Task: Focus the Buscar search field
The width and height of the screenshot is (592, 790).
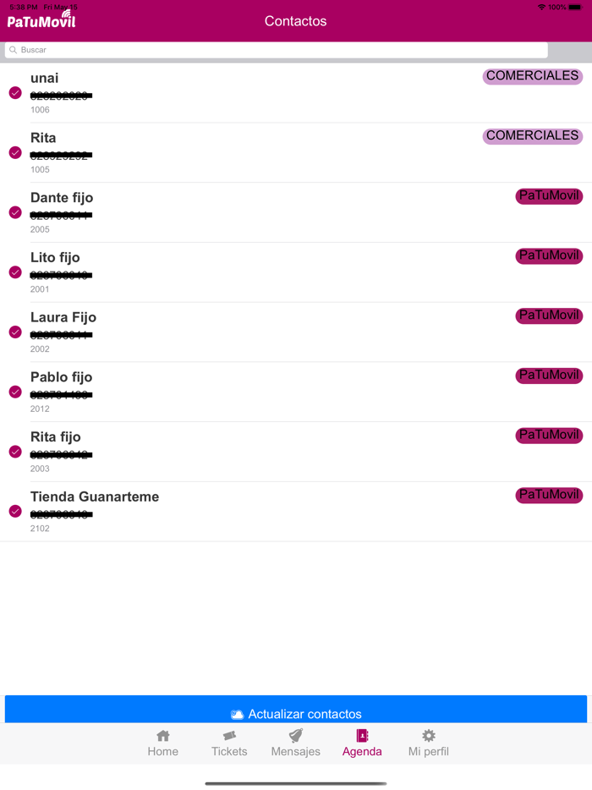Action: 279,50
